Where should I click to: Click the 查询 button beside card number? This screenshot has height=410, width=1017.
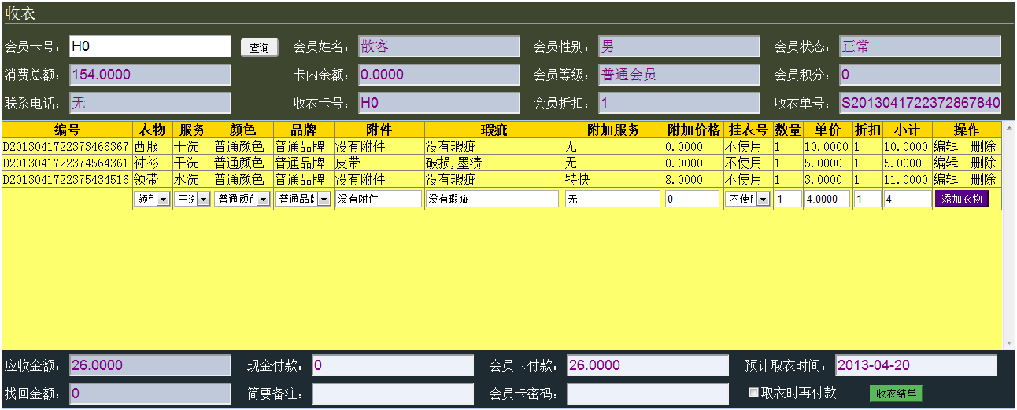259,48
